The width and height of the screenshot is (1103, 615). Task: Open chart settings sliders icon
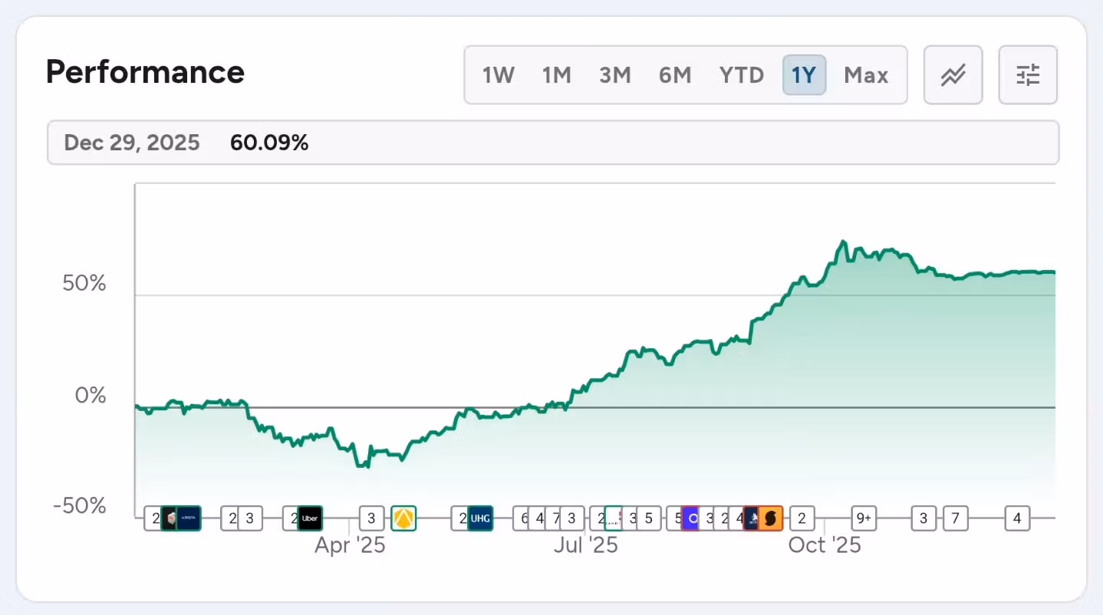click(x=1027, y=75)
